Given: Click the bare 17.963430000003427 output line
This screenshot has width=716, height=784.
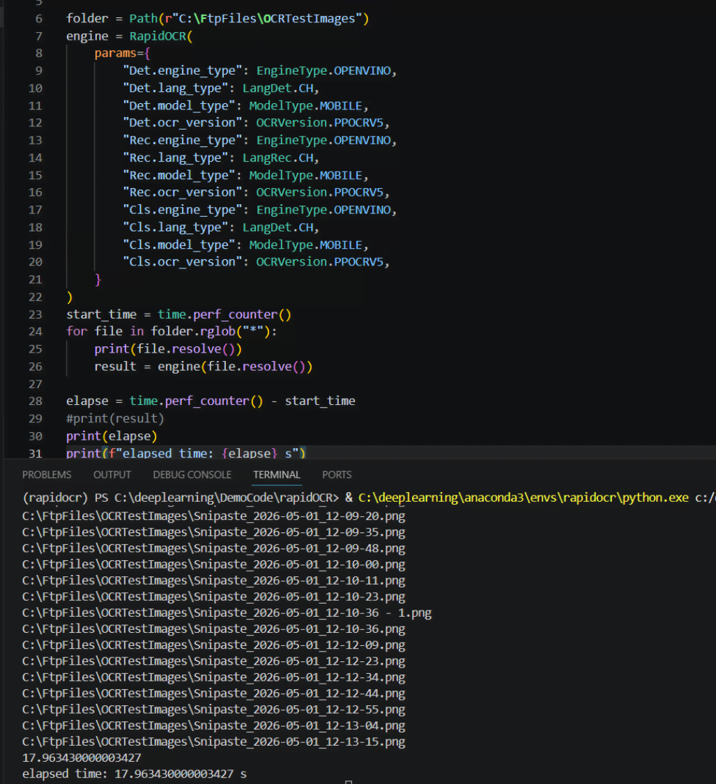Looking at the screenshot, I should pyautogui.click(x=82, y=758).
